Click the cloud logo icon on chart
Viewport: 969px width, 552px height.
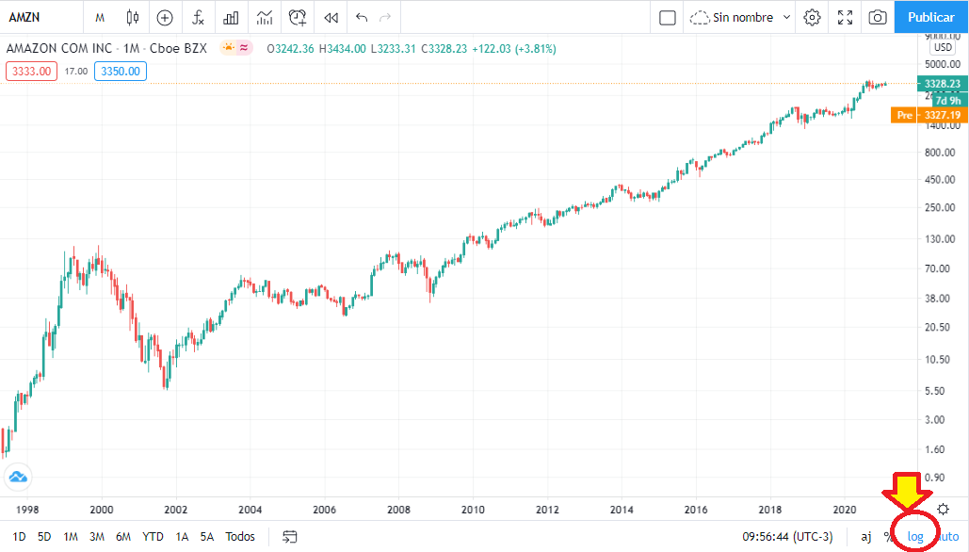(18, 477)
